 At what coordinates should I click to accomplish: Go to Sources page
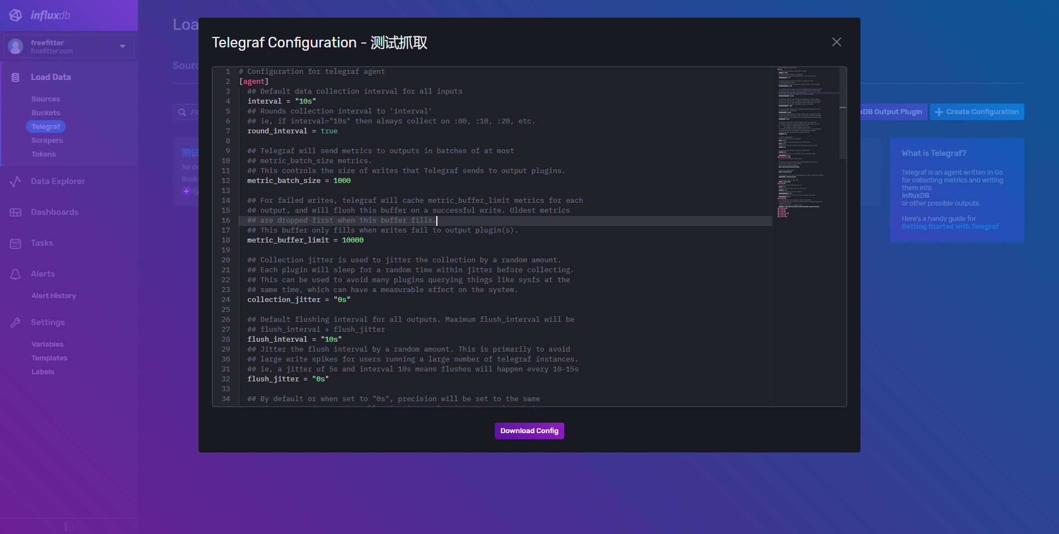pyautogui.click(x=46, y=99)
